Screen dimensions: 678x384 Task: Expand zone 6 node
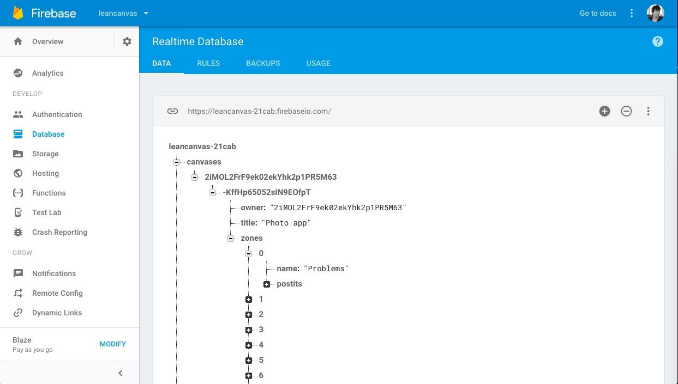[248, 376]
